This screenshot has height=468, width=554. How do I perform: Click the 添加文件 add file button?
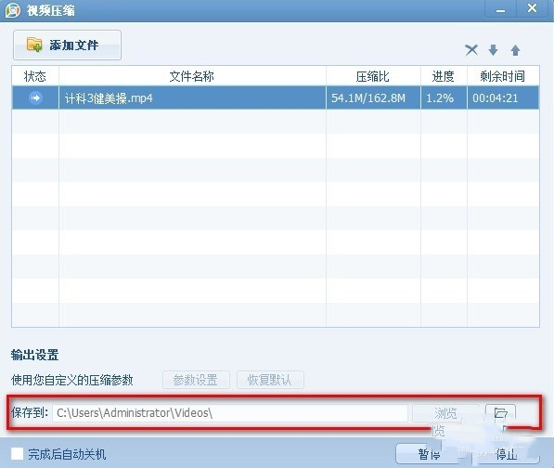point(67,45)
